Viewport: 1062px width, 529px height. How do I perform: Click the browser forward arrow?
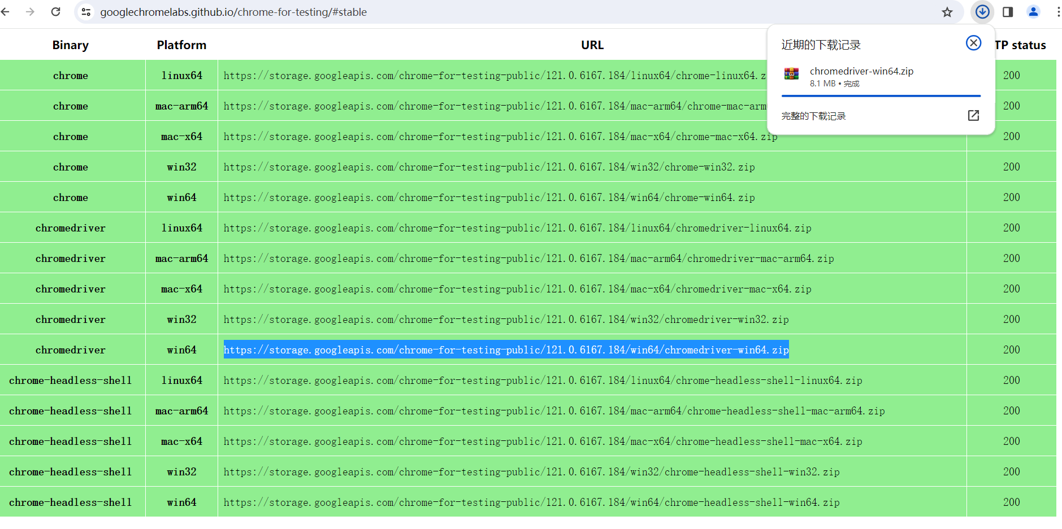(x=31, y=12)
